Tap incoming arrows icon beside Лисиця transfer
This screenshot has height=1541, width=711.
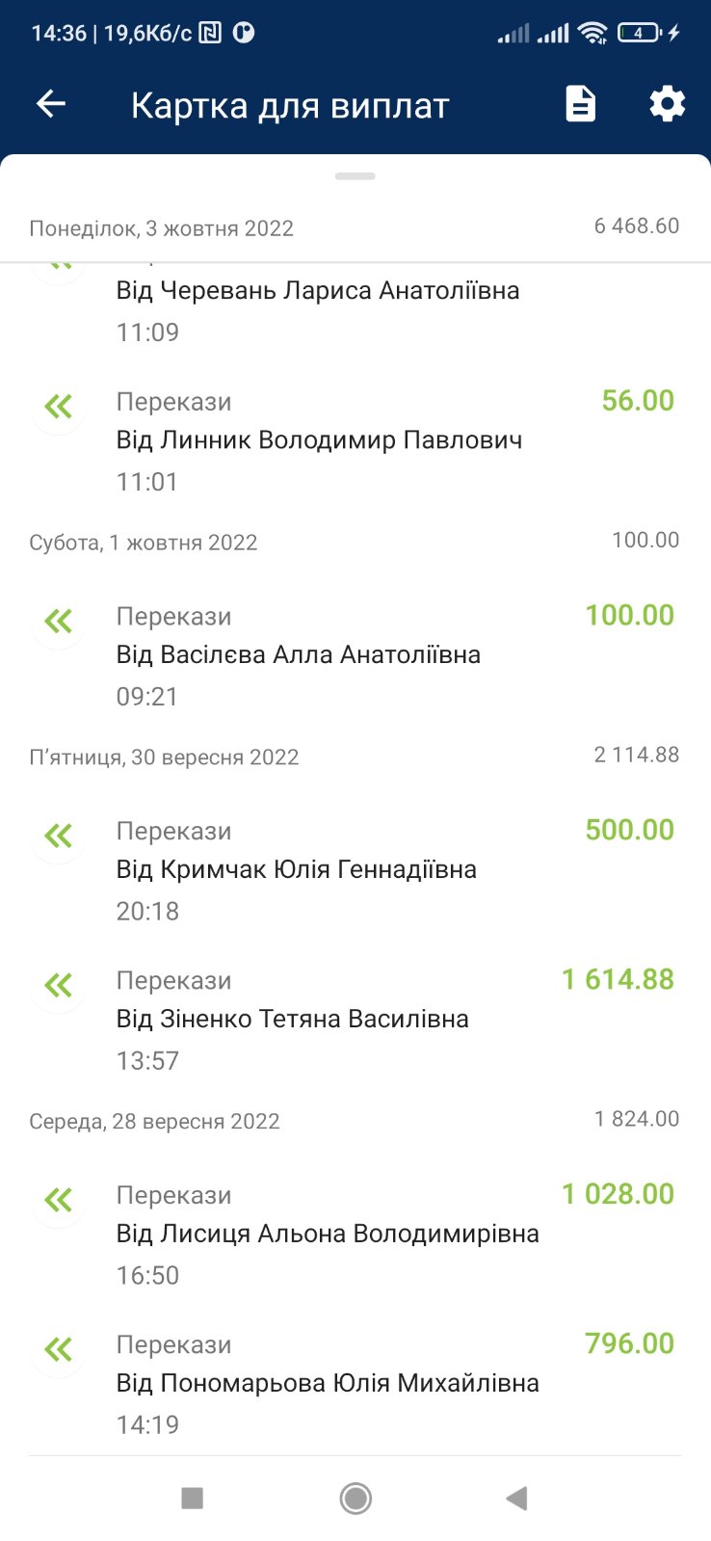click(58, 1200)
